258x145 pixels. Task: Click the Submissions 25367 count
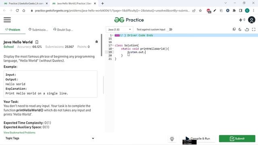(x=59, y=47)
